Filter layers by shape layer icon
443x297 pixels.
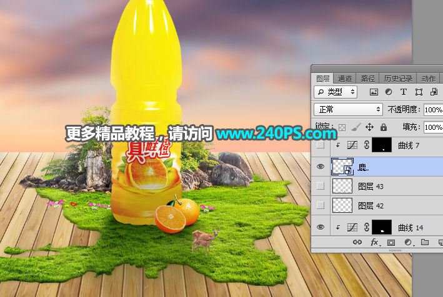click(419, 92)
